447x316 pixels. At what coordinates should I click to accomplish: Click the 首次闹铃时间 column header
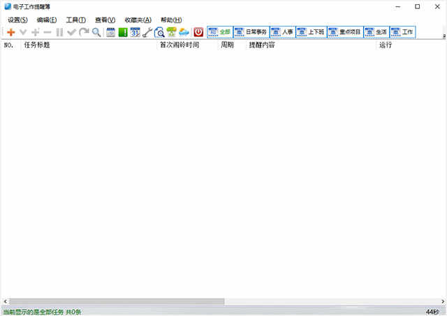pyautogui.click(x=179, y=45)
